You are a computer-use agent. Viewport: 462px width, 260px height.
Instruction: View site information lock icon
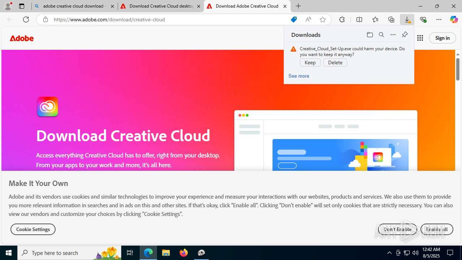tap(45, 19)
